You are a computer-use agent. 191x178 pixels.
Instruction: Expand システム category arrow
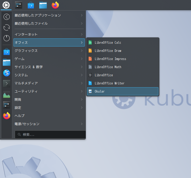(x=82, y=75)
